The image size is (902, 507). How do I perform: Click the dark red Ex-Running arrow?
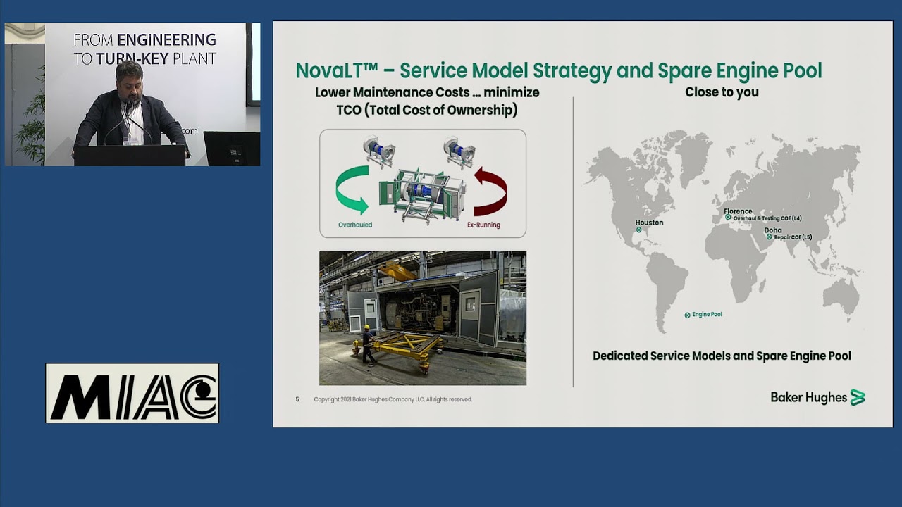click(x=490, y=191)
